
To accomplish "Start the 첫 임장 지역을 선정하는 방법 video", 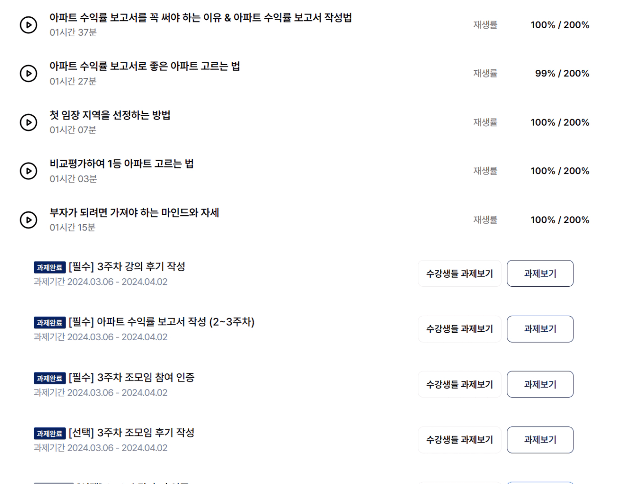I will [x=29, y=122].
